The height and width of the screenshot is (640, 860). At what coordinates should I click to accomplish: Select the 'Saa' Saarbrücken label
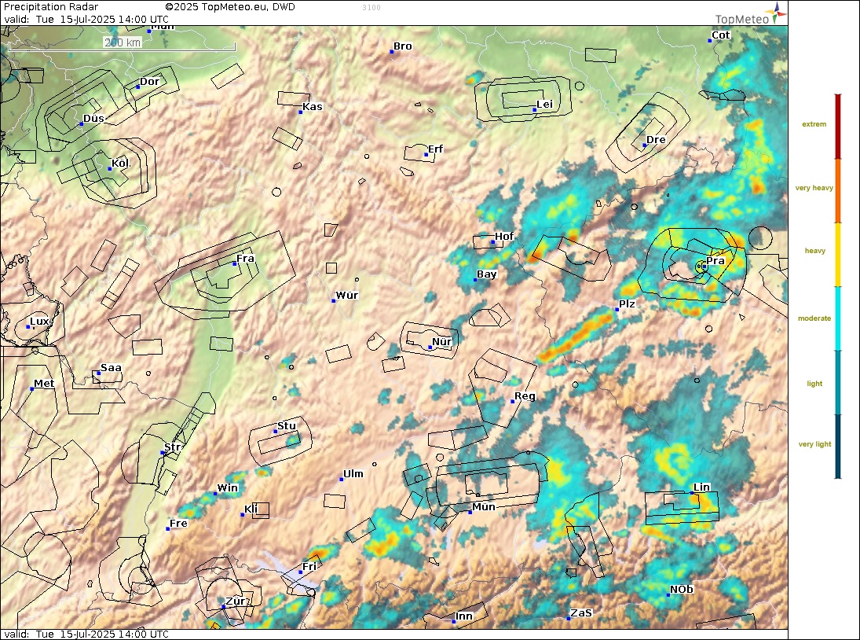click(111, 368)
